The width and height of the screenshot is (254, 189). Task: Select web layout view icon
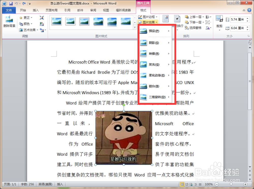[x=191, y=184]
